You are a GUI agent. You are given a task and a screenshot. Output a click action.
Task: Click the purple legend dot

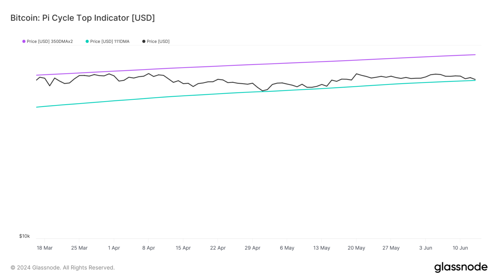click(24, 41)
